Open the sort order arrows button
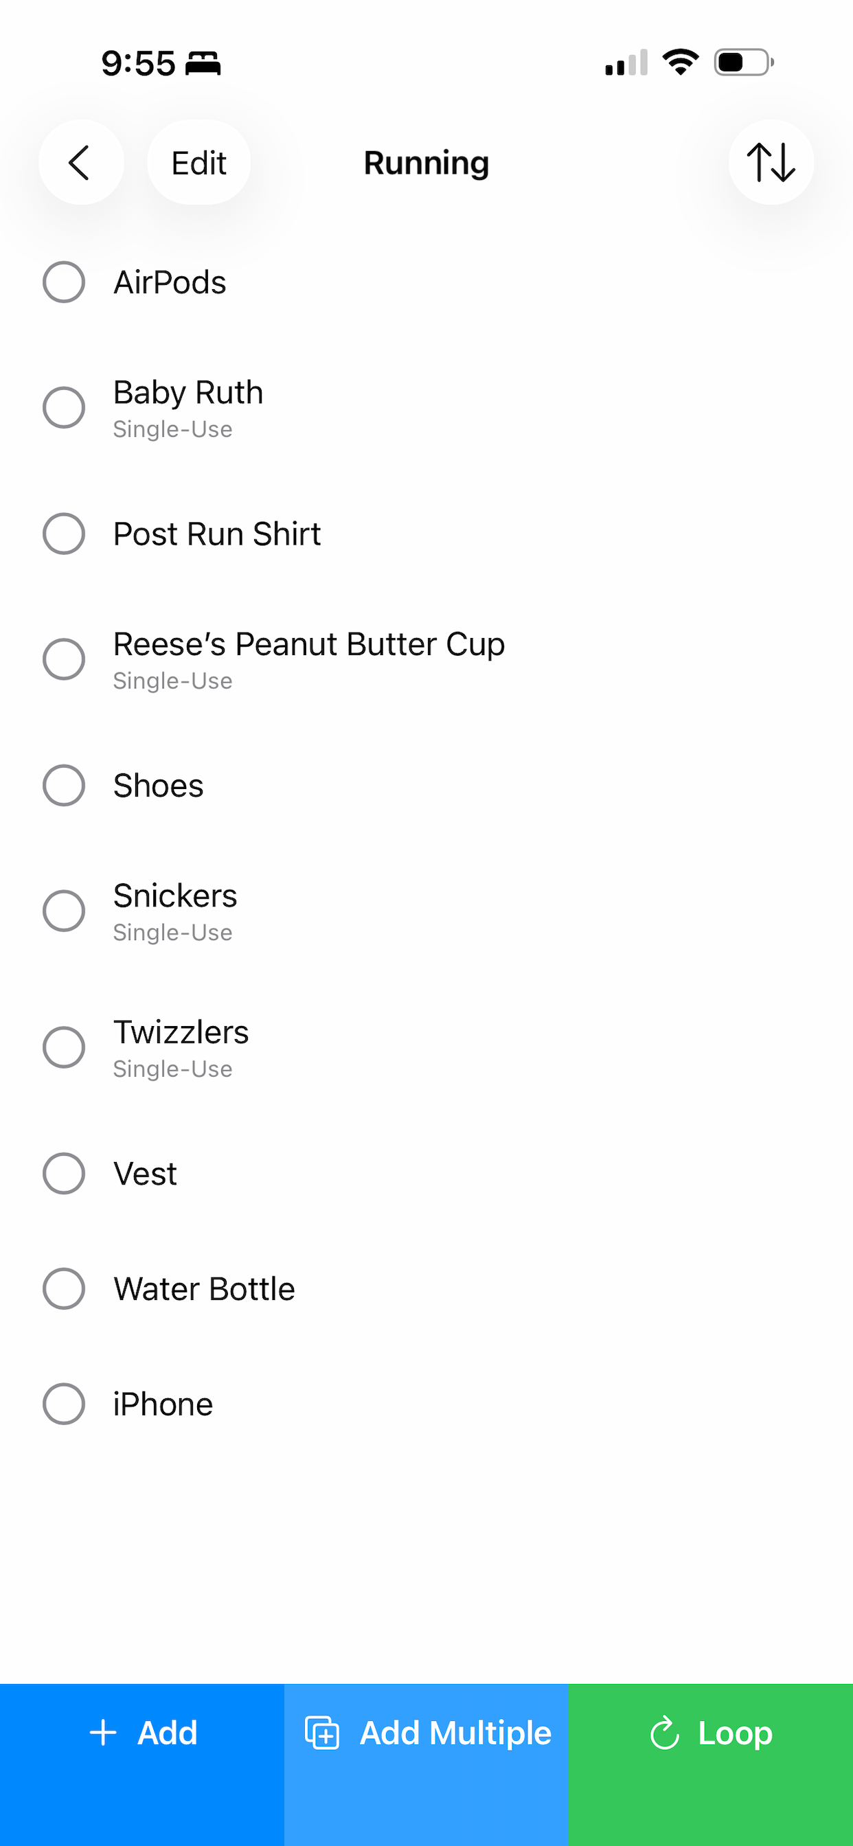 tap(771, 163)
